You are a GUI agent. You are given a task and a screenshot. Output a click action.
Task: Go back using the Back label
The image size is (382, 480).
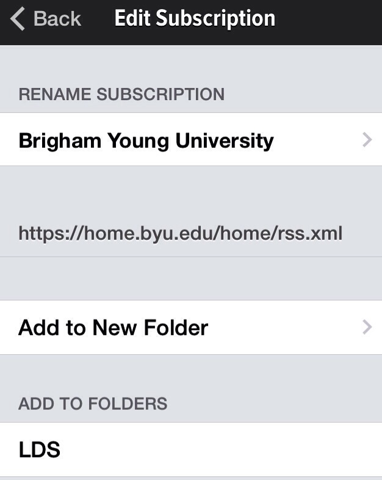[x=57, y=19]
